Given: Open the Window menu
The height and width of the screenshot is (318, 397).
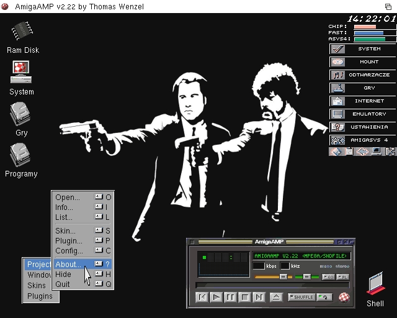Looking at the screenshot, I should coord(39,275).
